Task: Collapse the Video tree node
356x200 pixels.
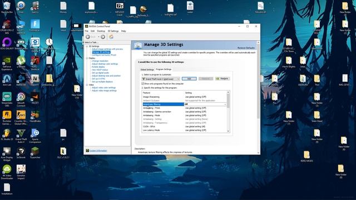Action: click(87, 85)
